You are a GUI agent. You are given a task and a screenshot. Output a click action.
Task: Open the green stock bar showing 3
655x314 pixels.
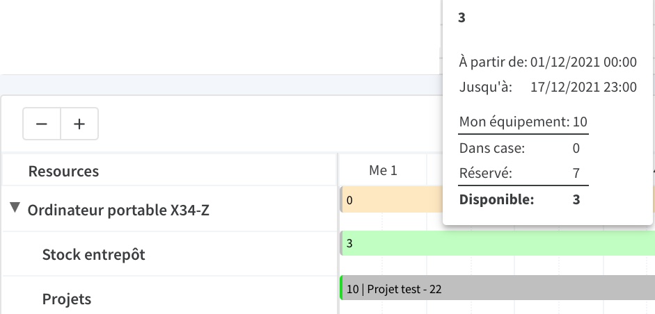coord(498,243)
